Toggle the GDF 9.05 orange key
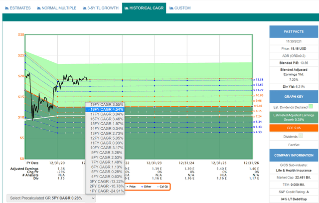The width and height of the screenshot is (319, 203). (x=294, y=128)
